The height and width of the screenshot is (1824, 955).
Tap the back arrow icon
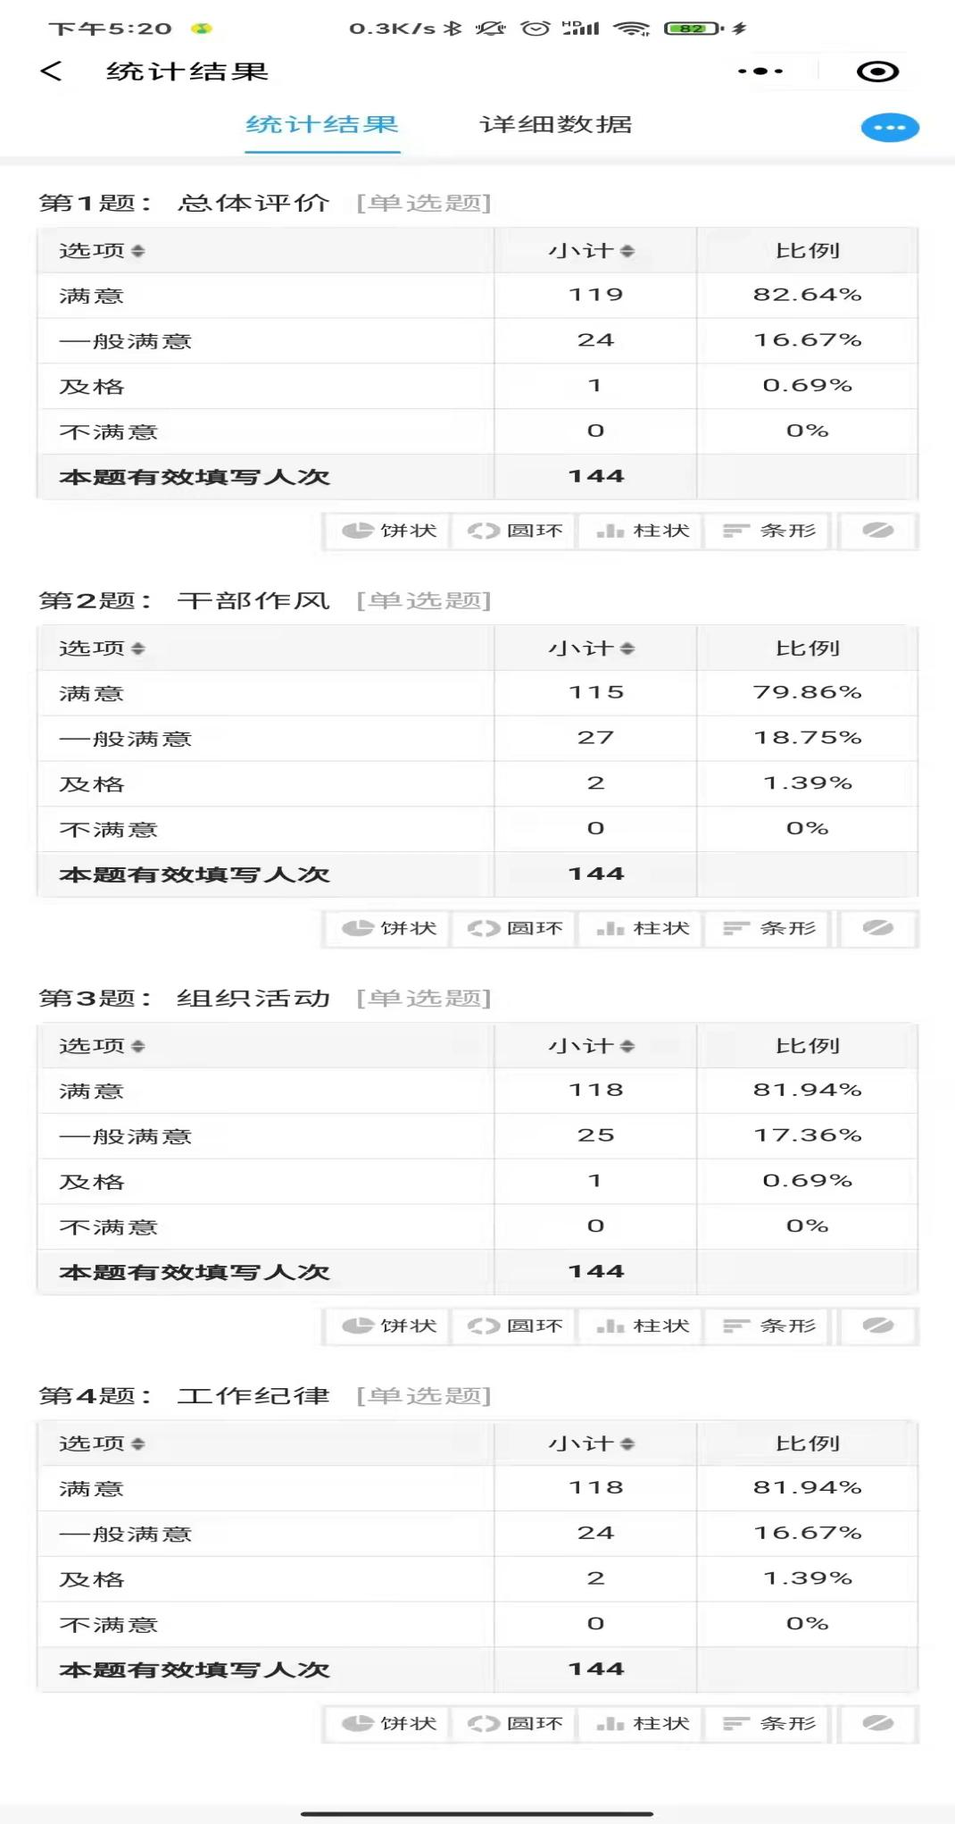click(x=52, y=71)
